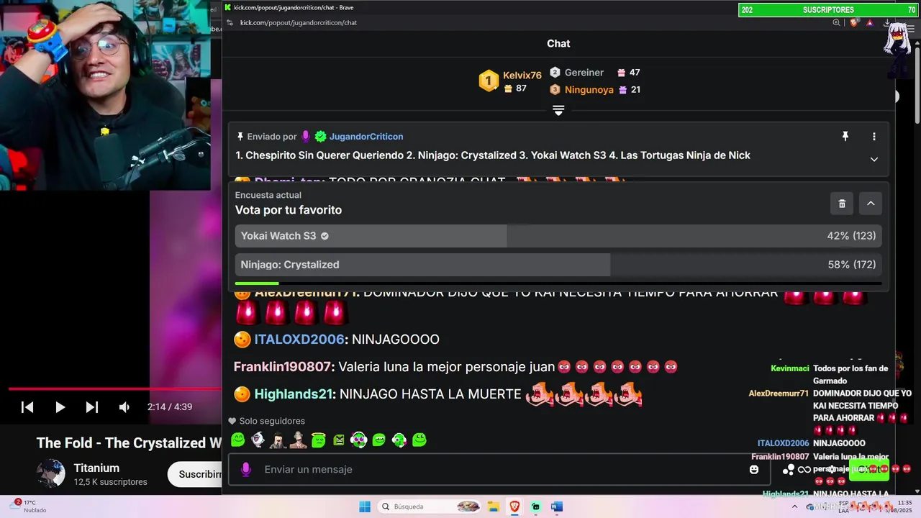Open Kelvix76 top gifter profile
921x518 pixels.
pyautogui.click(x=522, y=76)
